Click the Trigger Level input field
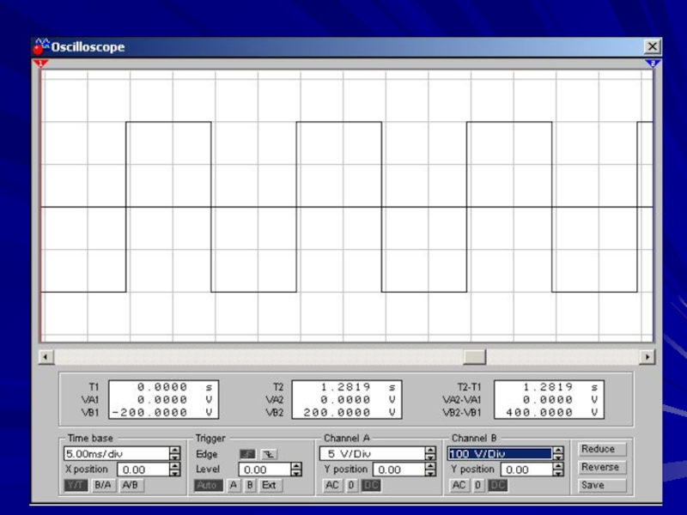687x515 pixels. click(264, 470)
